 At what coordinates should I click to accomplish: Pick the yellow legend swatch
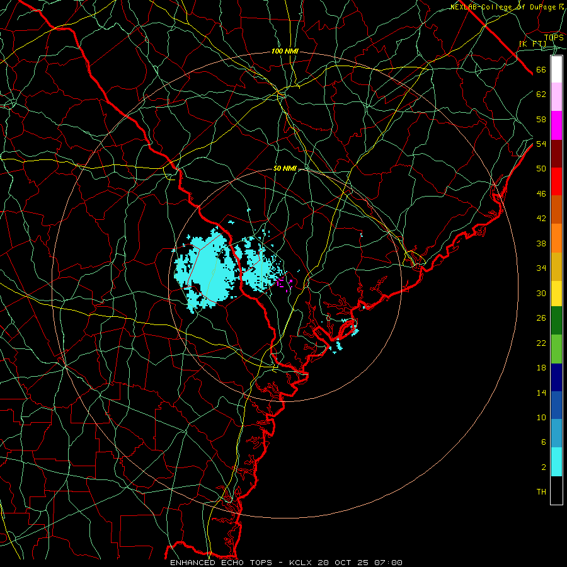click(556, 294)
